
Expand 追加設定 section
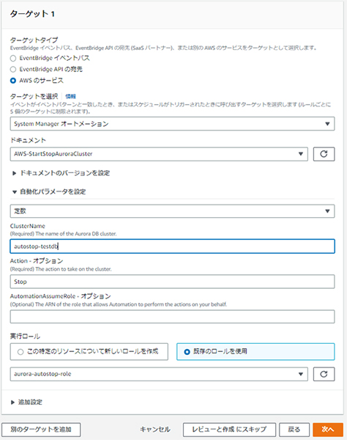(26, 402)
